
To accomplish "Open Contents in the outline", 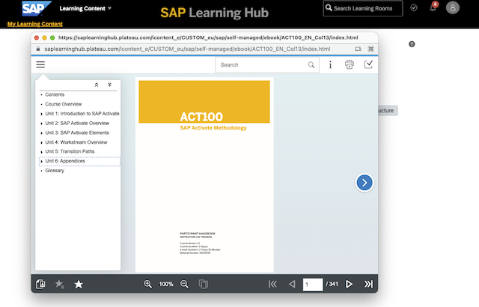I will (55, 94).
